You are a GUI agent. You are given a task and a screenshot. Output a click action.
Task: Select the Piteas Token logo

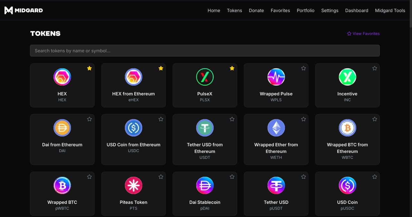pos(134,186)
